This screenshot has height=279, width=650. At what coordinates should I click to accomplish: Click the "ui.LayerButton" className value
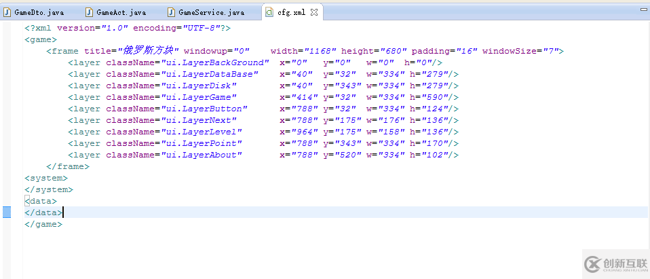pos(204,109)
